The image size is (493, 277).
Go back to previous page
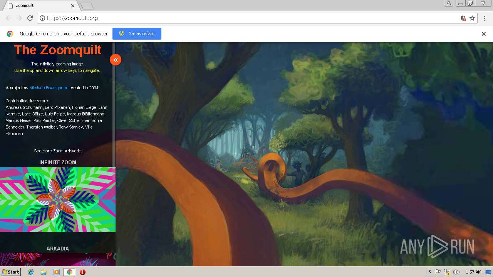8,18
